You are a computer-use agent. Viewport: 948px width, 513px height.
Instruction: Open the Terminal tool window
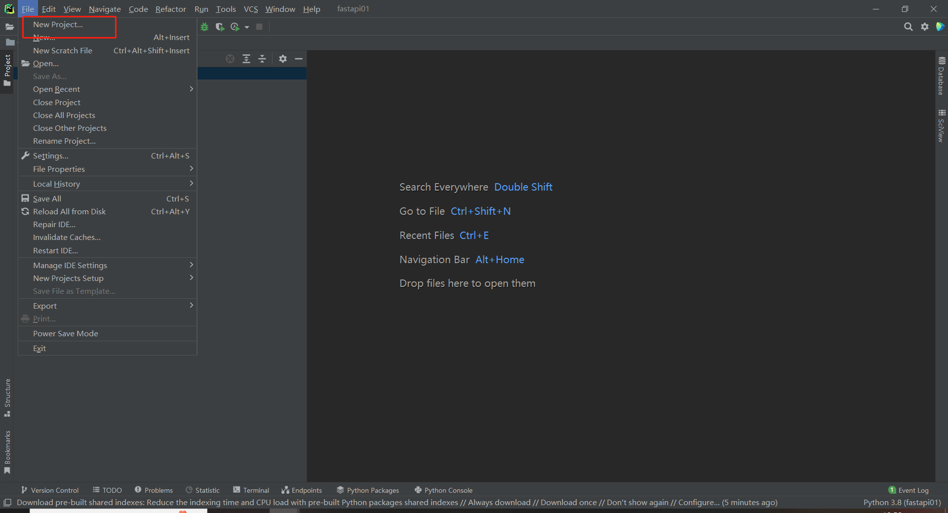251,490
